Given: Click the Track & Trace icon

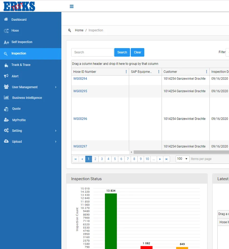Looking at the screenshot, I should 6,65.
